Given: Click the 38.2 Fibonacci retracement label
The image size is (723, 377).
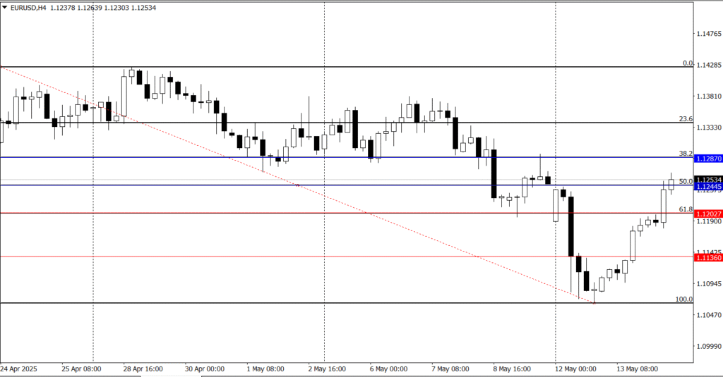Looking at the screenshot, I should coord(686,154).
